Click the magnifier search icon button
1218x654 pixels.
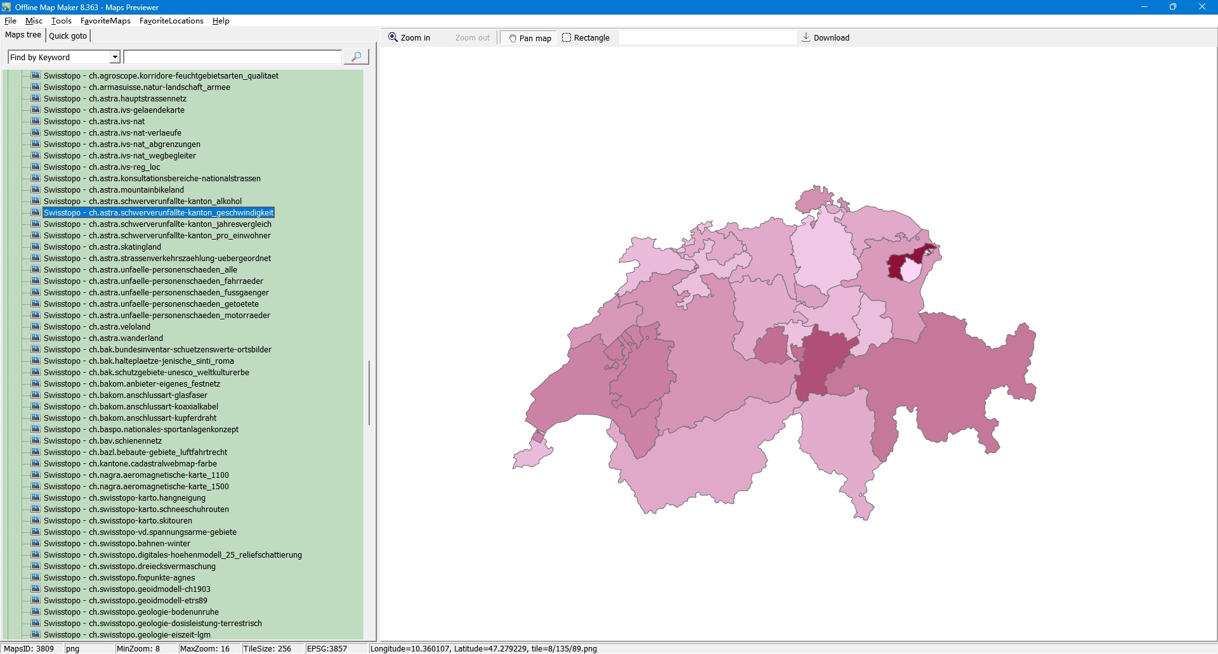(x=356, y=57)
